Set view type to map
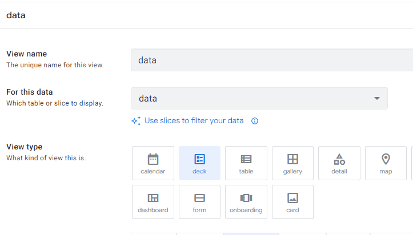 pos(386,163)
